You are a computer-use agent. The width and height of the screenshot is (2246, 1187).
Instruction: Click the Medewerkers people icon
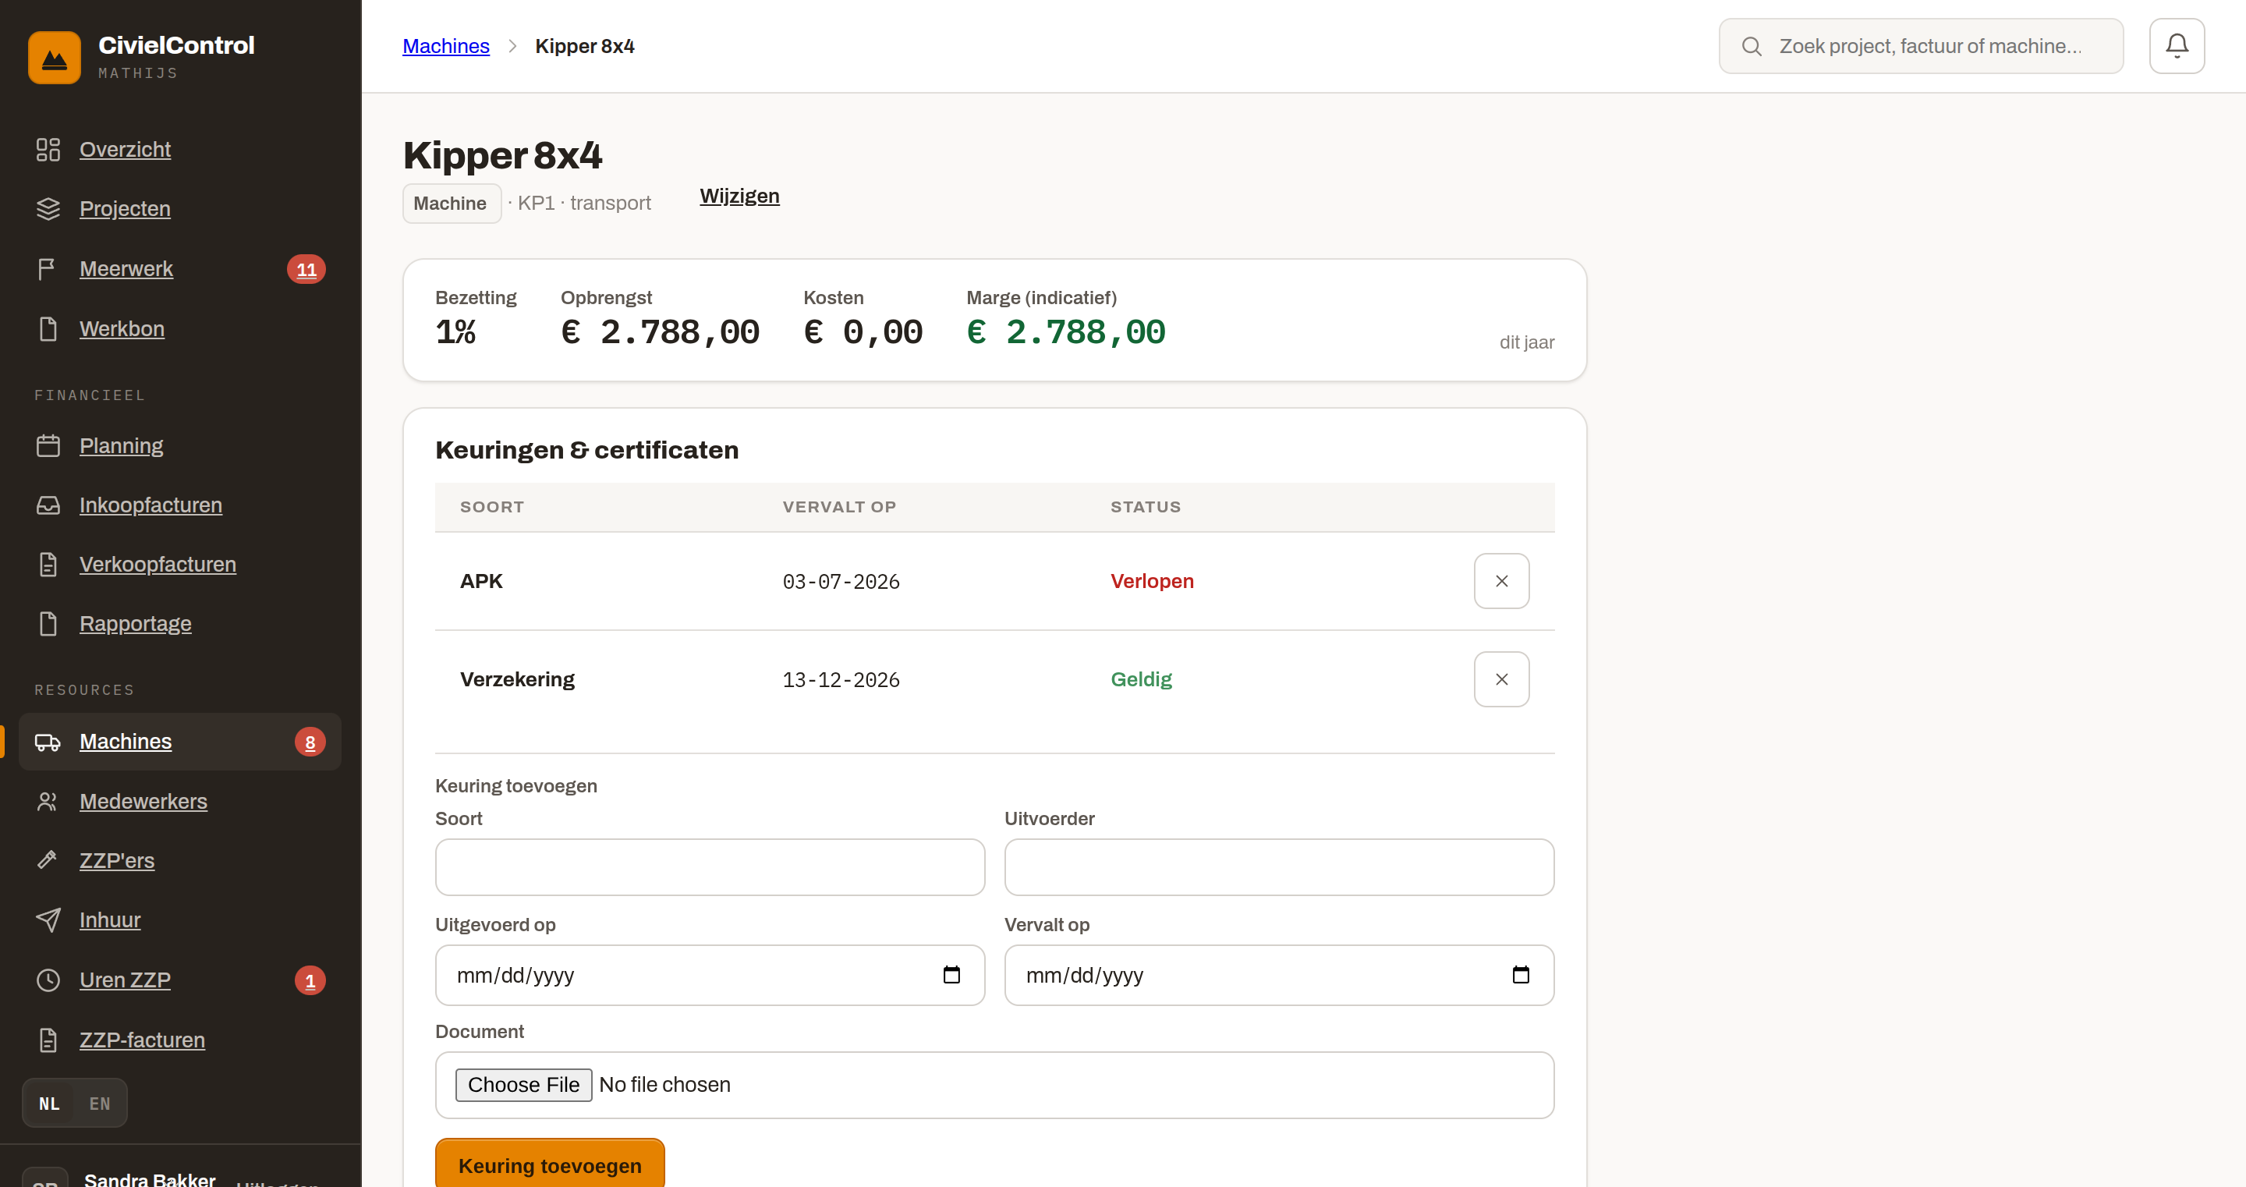point(48,802)
